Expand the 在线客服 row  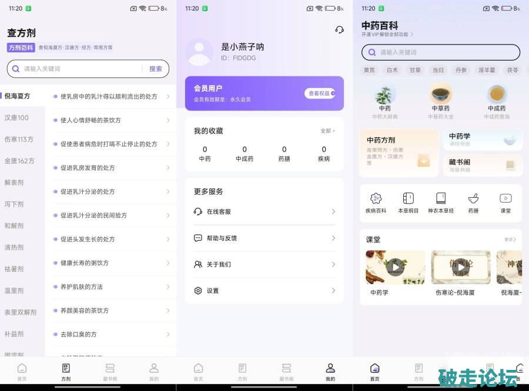pyautogui.click(x=264, y=211)
